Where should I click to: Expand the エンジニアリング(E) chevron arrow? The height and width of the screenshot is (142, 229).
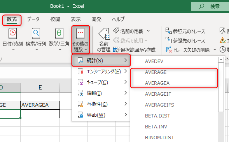click(x=126, y=71)
